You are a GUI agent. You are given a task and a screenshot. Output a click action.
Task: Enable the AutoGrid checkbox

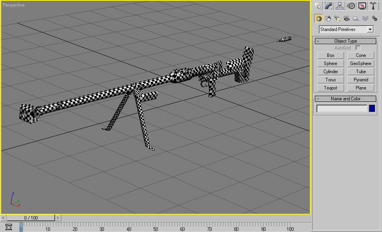(x=358, y=48)
